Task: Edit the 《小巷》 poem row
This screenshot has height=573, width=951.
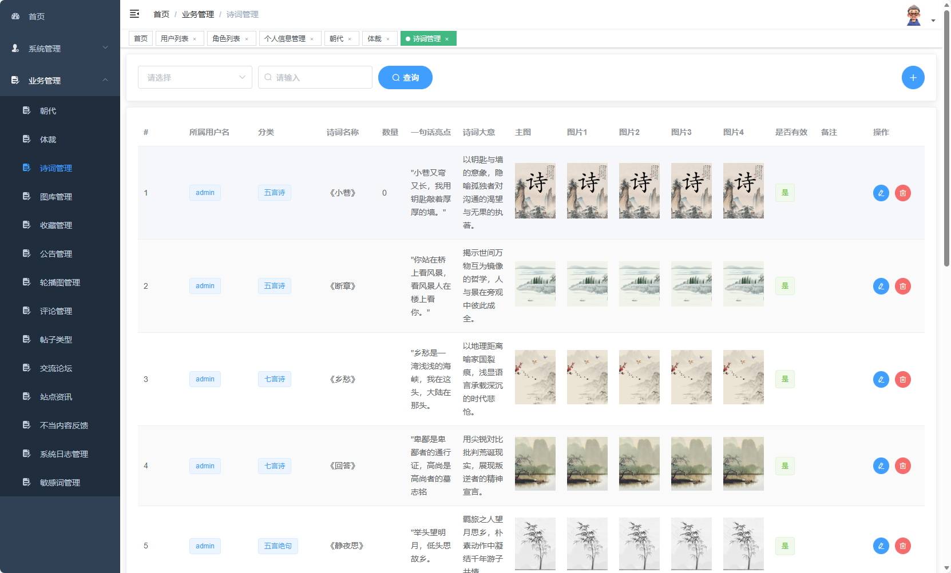Action: pyautogui.click(x=881, y=193)
